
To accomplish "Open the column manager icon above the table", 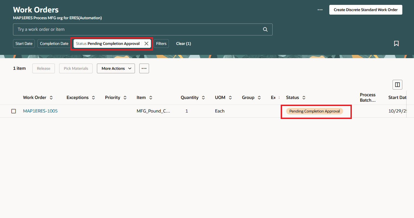I will 397,85.
